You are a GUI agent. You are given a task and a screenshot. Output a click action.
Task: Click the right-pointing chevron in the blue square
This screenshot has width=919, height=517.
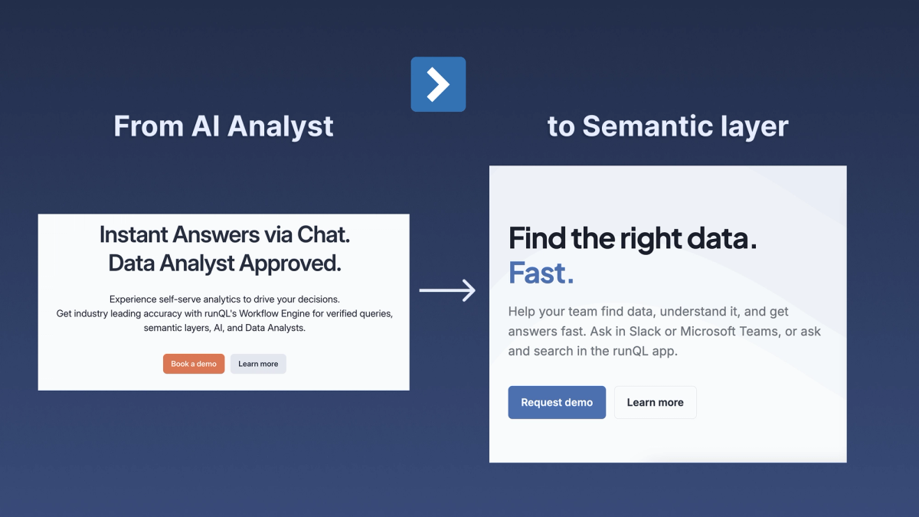pos(438,84)
